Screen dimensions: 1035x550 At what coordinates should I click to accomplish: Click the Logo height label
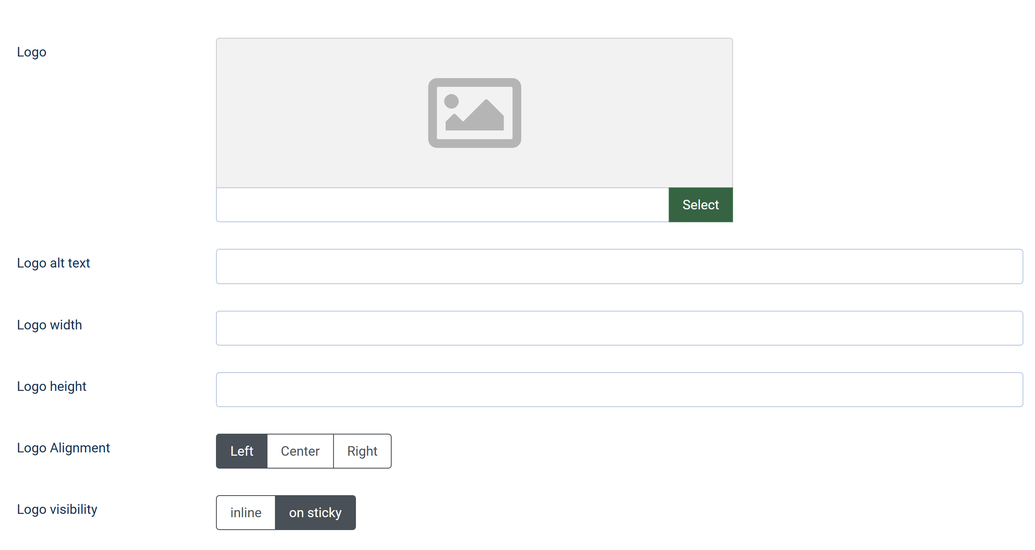[52, 386]
